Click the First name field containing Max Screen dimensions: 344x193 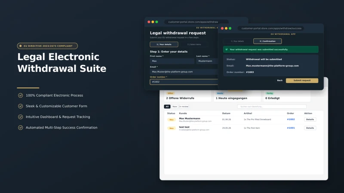coord(172,61)
